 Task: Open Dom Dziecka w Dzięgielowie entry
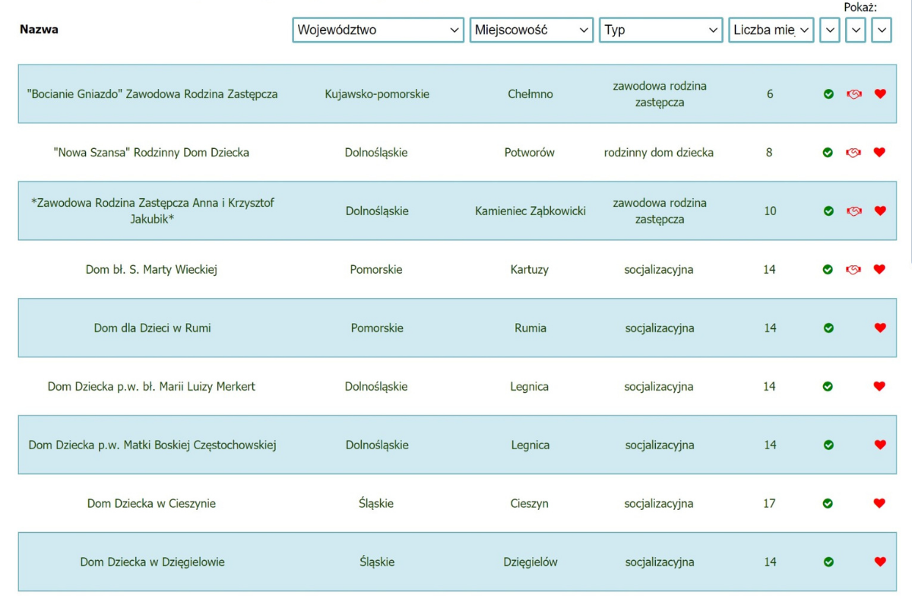pyautogui.click(x=153, y=562)
